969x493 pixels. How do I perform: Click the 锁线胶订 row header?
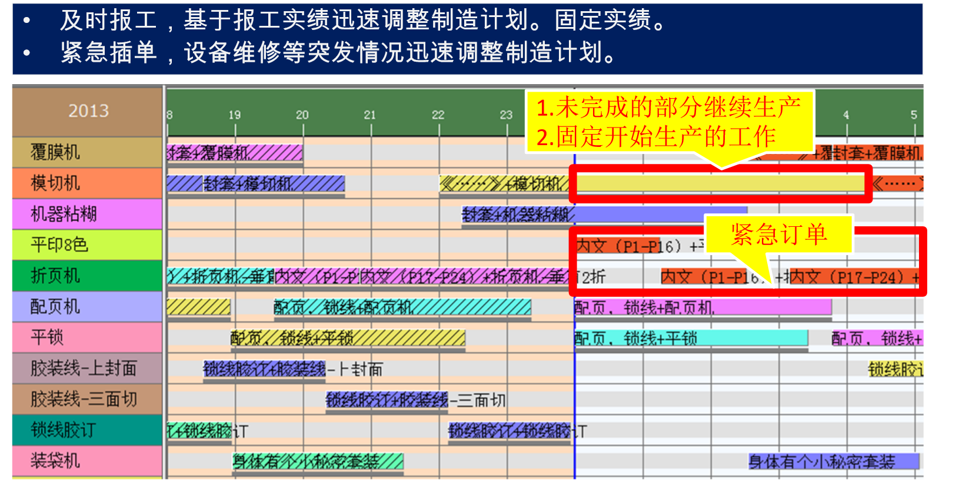(x=87, y=430)
